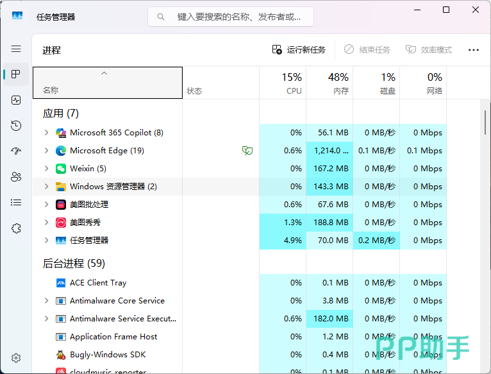Screen dimensions: 491x374
Task: Click the Antimalware Service Executable icon
Action: tap(61, 319)
